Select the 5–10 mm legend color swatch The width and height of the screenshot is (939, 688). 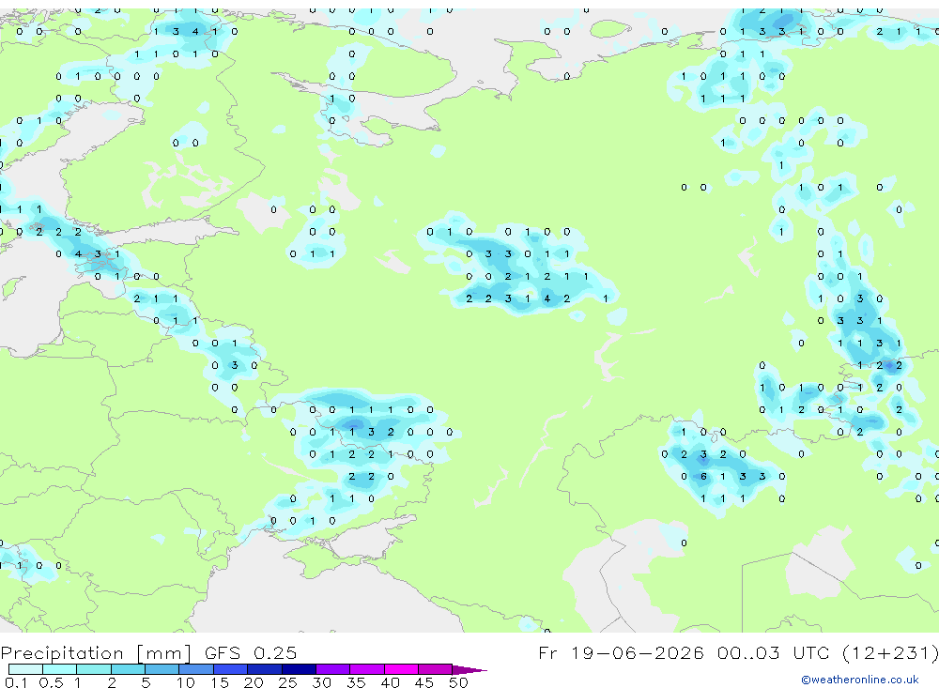coord(162,669)
